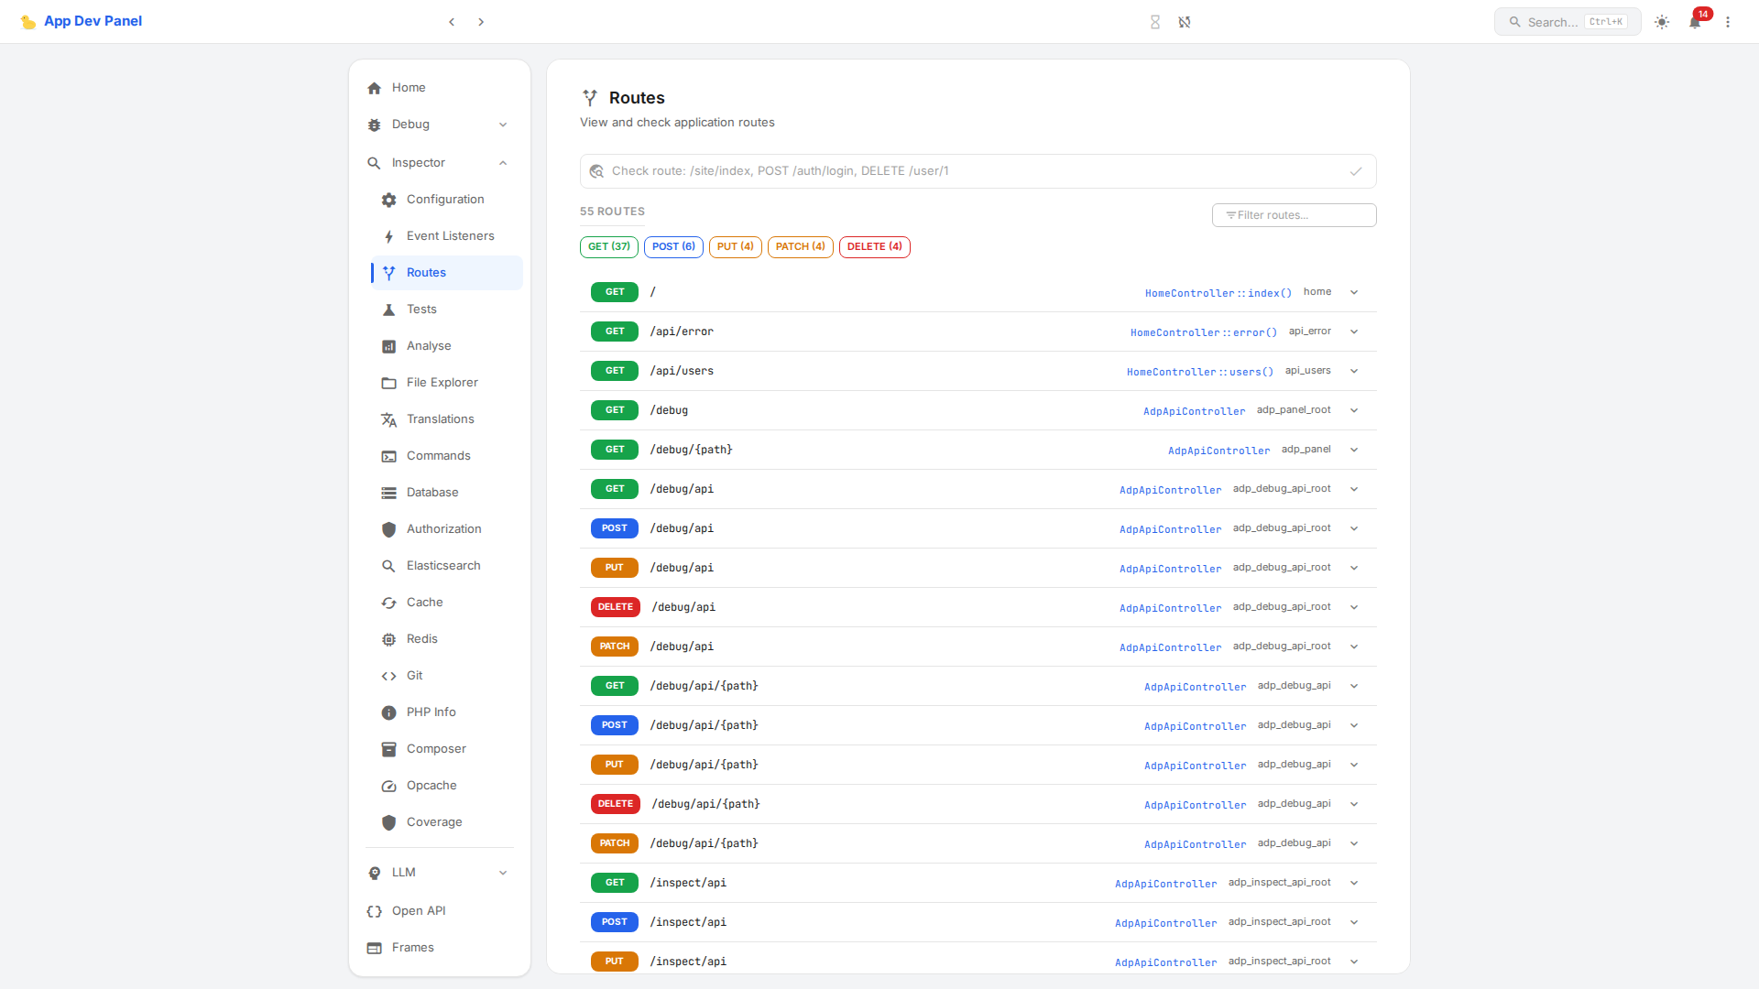Click the navigate back arrow
Viewport: 1759px width, 989px height.
click(452, 22)
